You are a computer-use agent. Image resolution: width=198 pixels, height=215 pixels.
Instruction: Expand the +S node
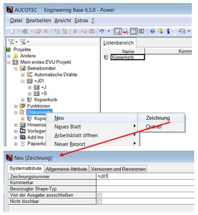pyautogui.click(x=29, y=94)
